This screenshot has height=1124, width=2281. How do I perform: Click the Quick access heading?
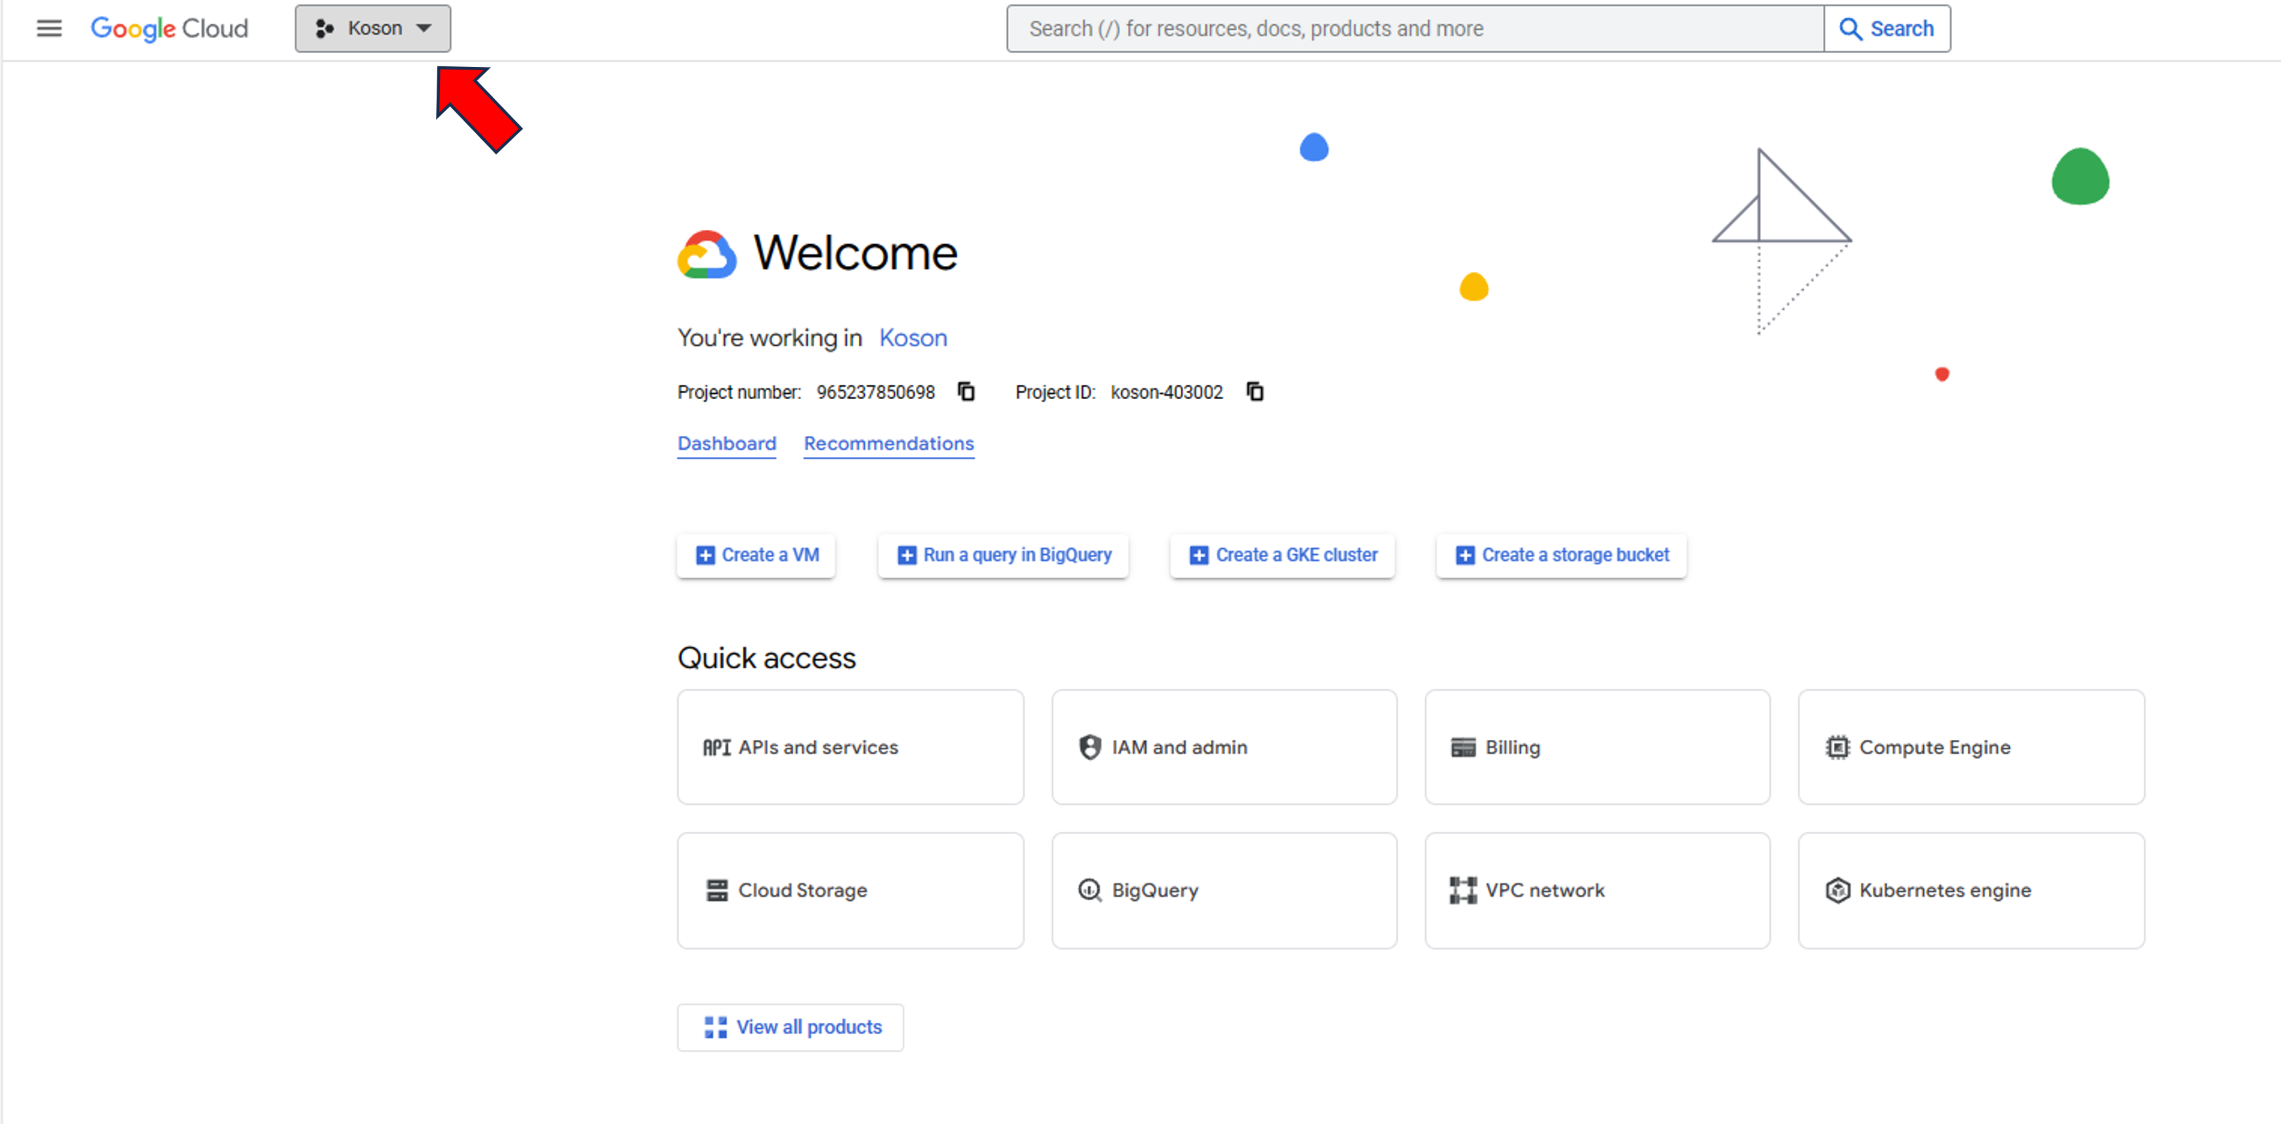click(x=766, y=658)
